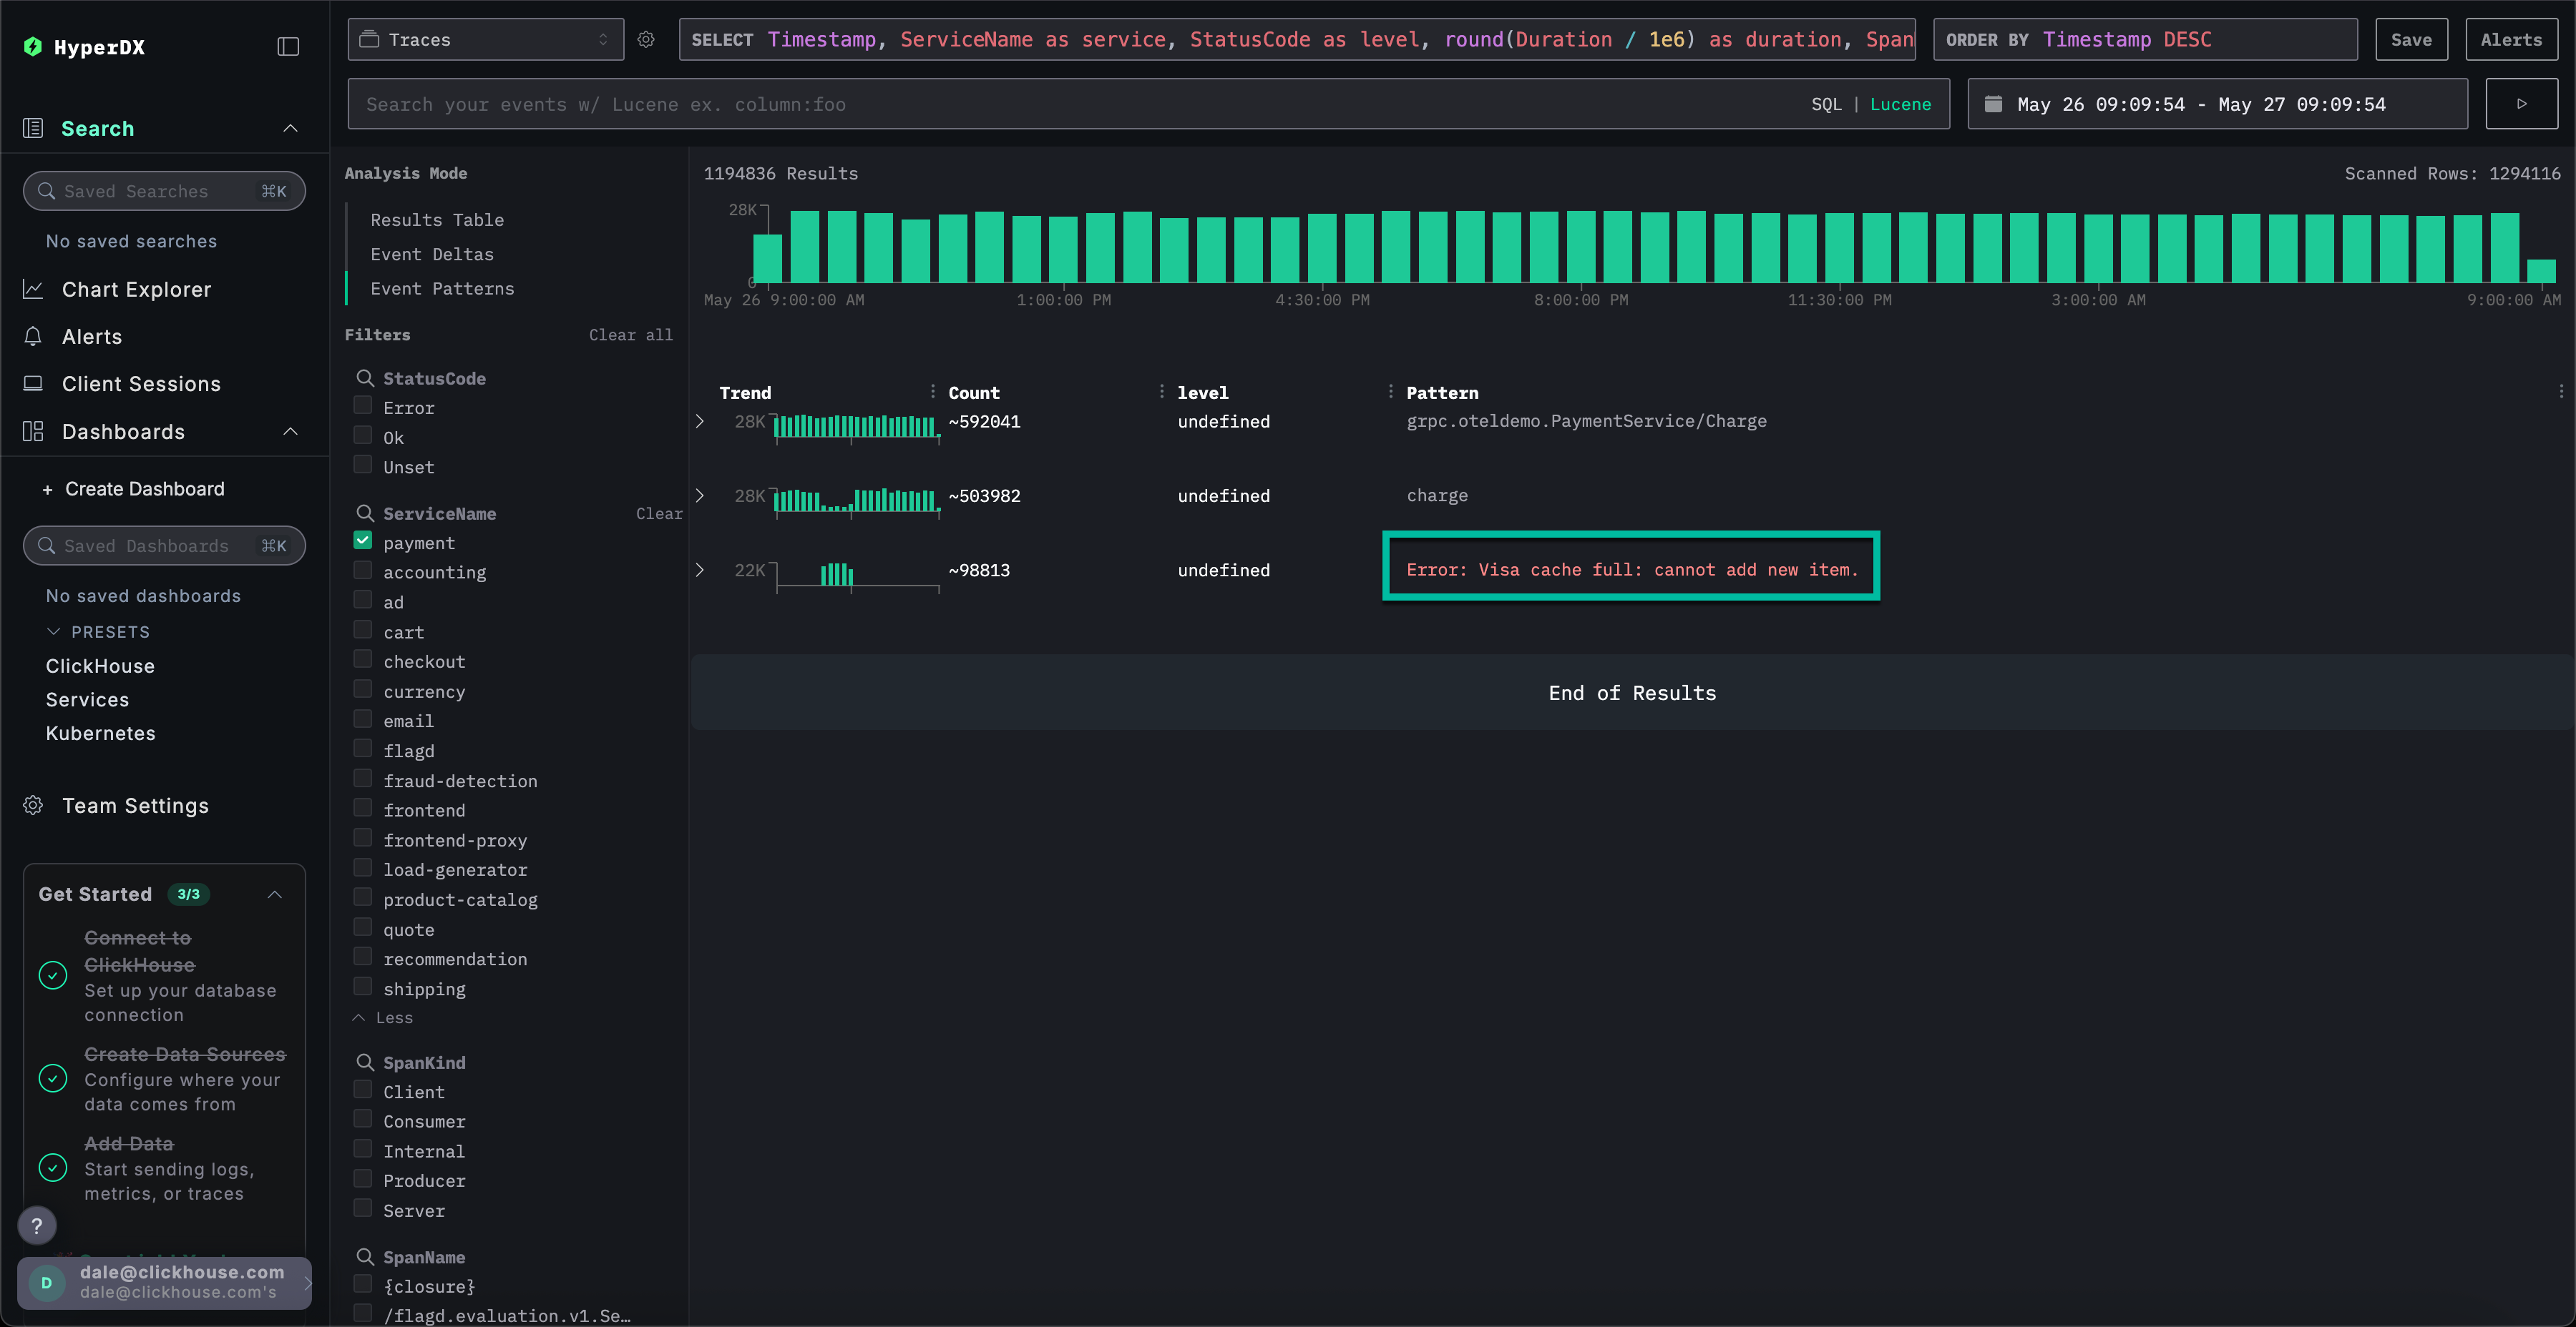Open Team Settings gear icon
Image resolution: width=2576 pixels, height=1327 pixels.
[x=33, y=805]
